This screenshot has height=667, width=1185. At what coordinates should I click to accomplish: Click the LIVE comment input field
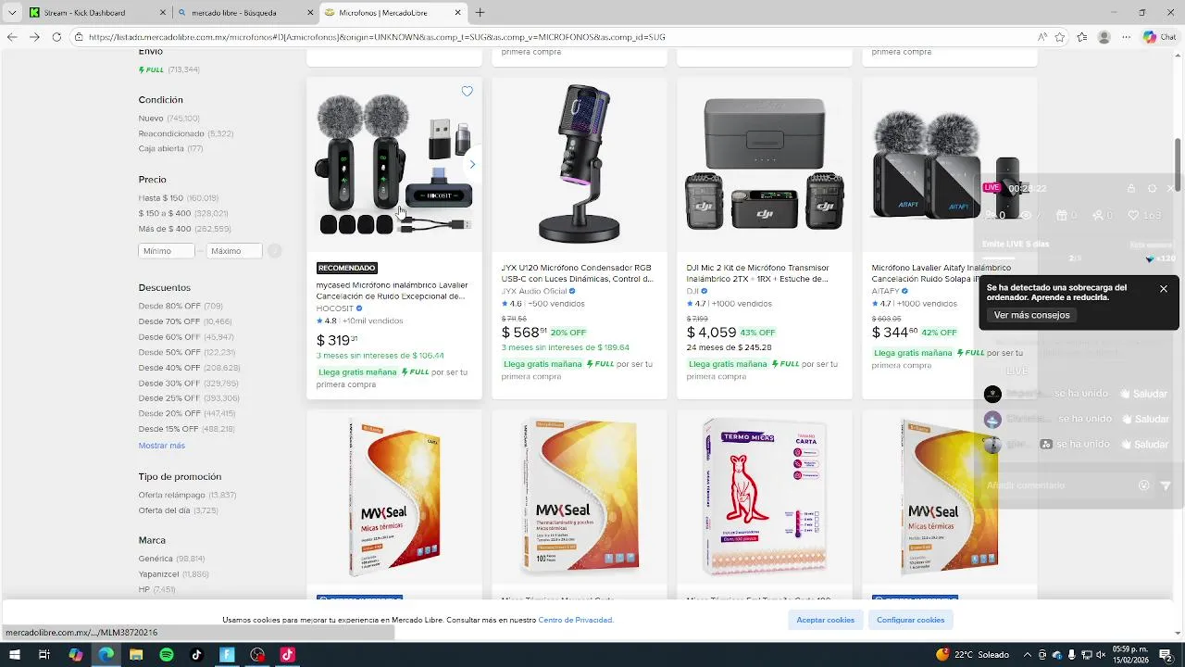pos(1060,485)
